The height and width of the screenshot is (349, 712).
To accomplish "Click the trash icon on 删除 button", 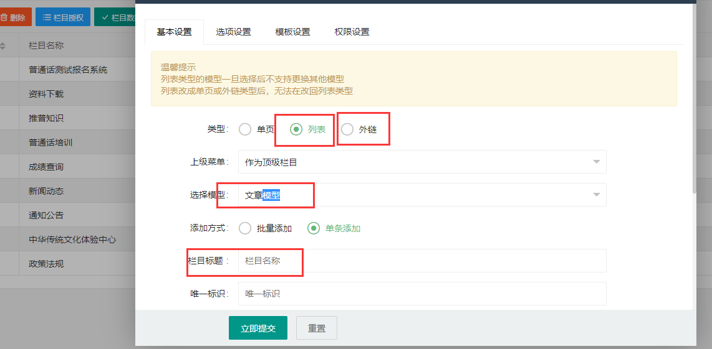I will click(x=4, y=17).
